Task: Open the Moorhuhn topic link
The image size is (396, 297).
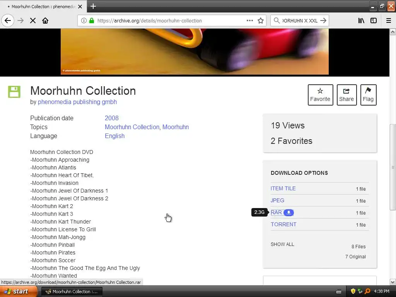Action: point(176,127)
